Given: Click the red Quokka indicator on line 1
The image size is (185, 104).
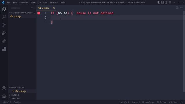Looking at the screenshot, I should [38, 13].
